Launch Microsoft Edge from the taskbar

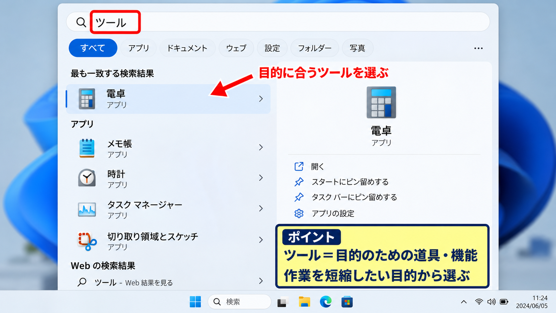pos(326,302)
